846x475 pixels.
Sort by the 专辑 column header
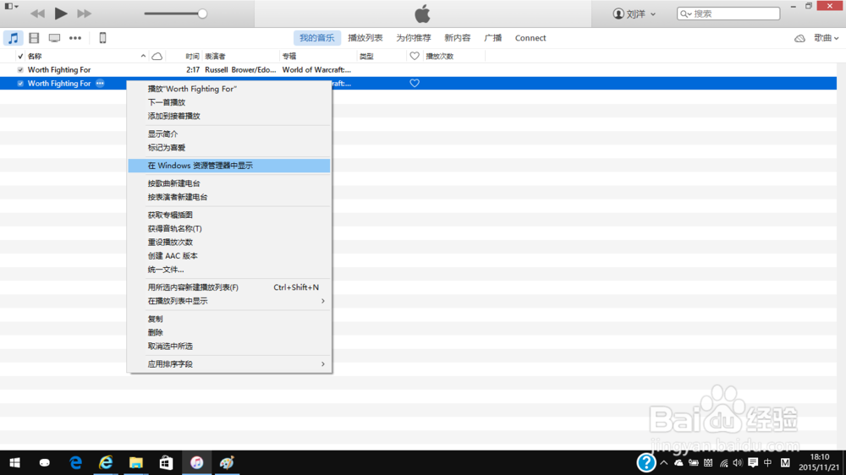point(289,56)
